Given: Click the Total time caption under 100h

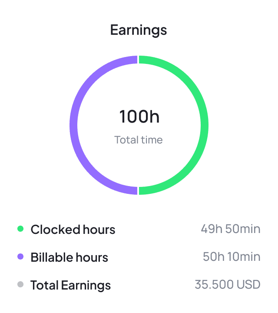Looking at the screenshot, I should (x=139, y=140).
